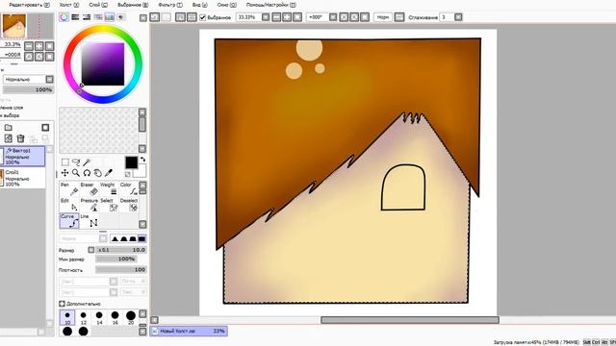This screenshot has height=346, width=616.
Task: Open the Помощь/Настройки menu
Action: pyautogui.click(x=271, y=5)
